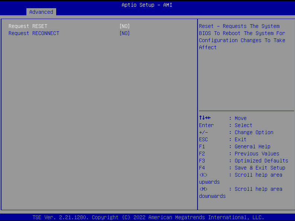The image size is (295, 221).
Task: Click the TSE version copyright footer text
Action: (x=148, y=217)
